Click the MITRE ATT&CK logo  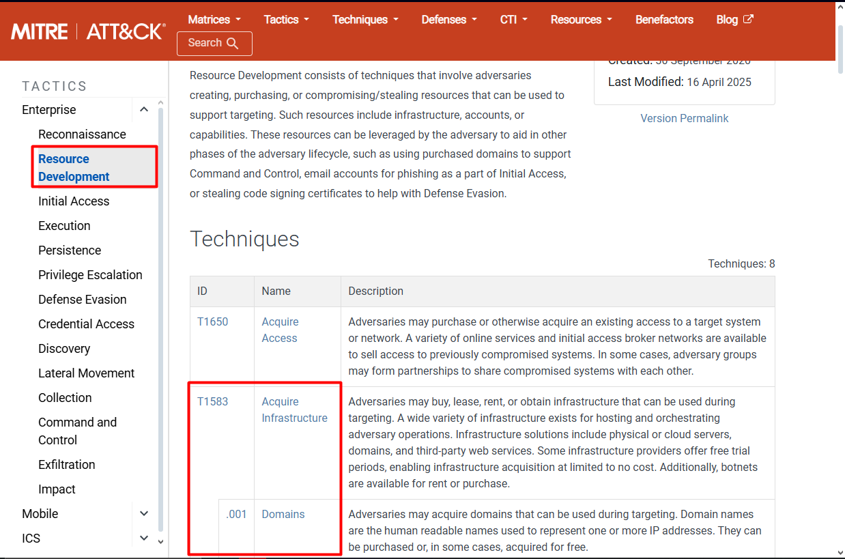coord(88,31)
